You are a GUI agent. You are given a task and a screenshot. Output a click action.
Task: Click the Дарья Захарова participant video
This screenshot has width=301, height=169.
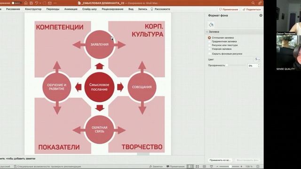tap(289, 18)
